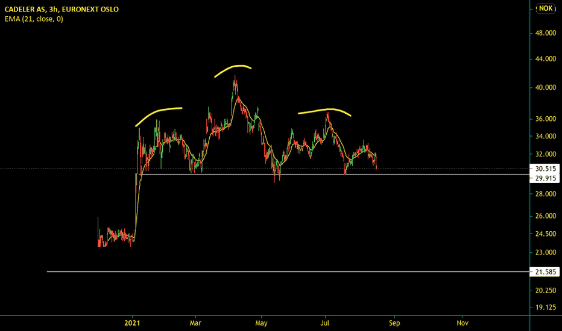Select the horizontal line price tag 29.915
The width and height of the screenshot is (562, 331).
[545, 178]
